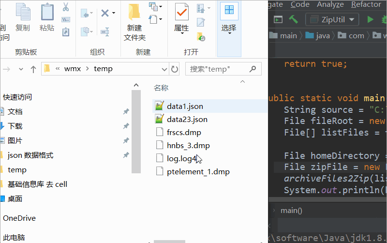Open 桌面 in the navigation pane
Image resolution: width=387 pixels, height=243 pixels.
15,199
